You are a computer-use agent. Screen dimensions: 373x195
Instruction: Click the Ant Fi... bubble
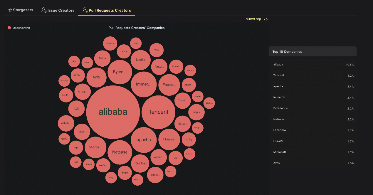point(66,95)
